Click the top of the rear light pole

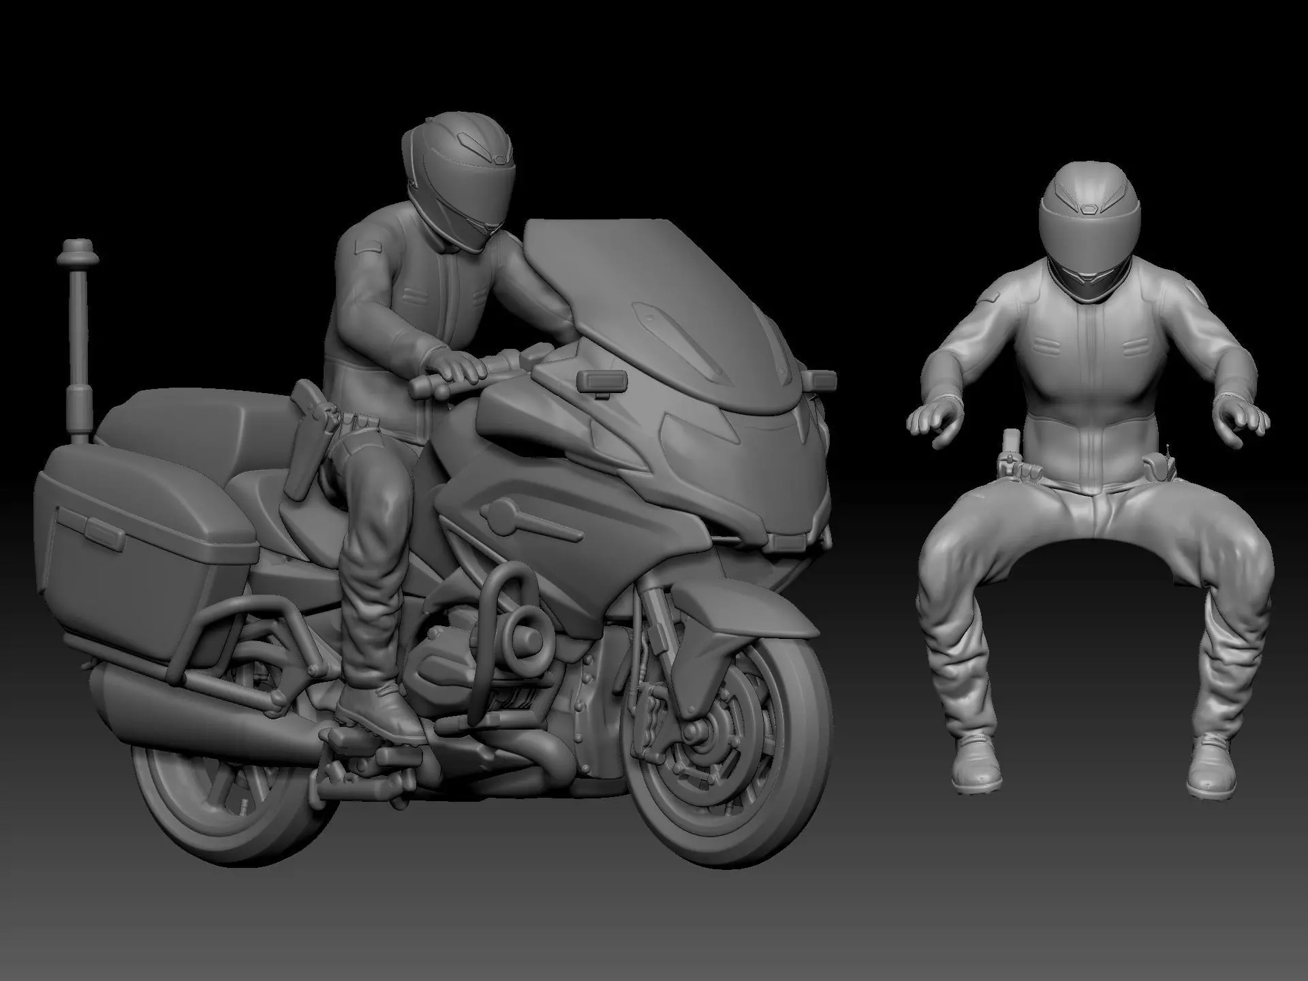[79, 252]
